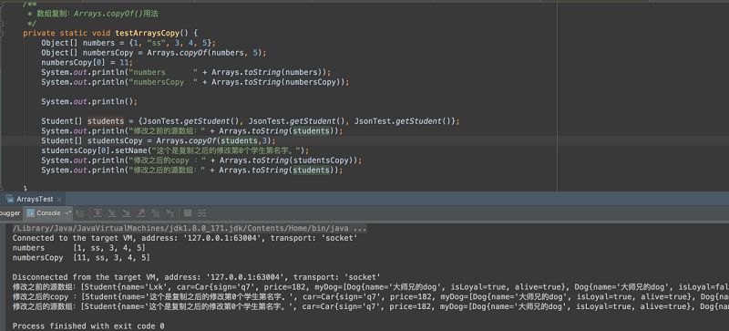This screenshot has width=729, height=331.
Task: Click the Step Into debug icon
Action: point(112,213)
